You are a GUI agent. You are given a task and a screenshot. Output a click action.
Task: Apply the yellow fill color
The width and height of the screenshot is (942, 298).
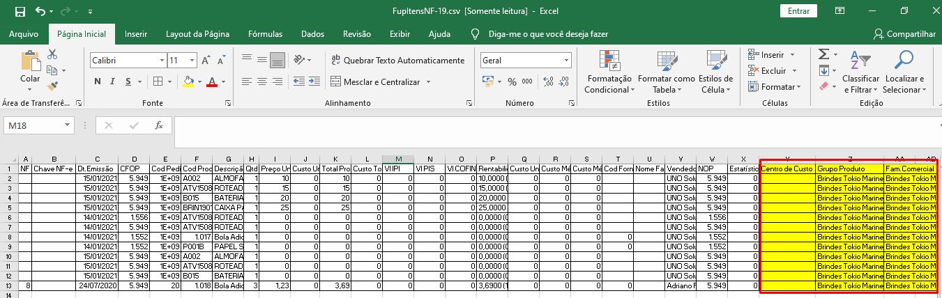pyautogui.click(x=188, y=82)
